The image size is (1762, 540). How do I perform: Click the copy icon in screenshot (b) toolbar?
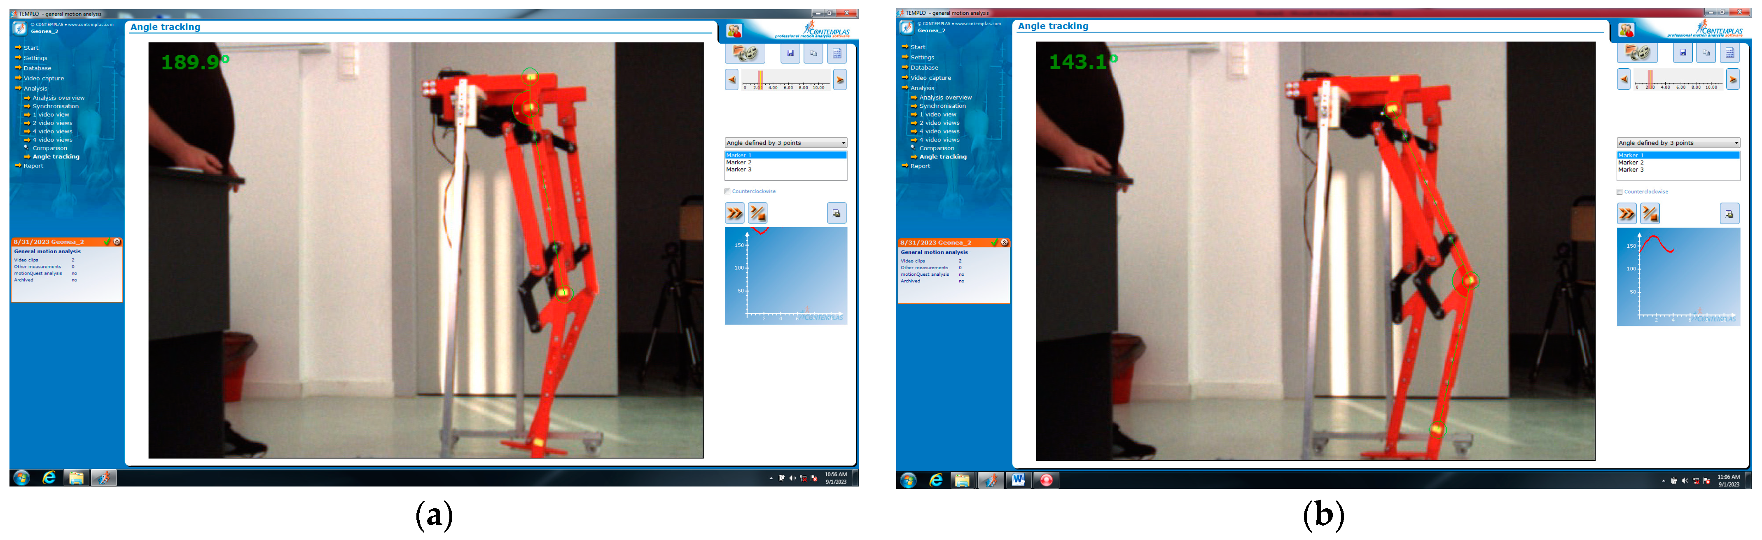pos(1706,53)
